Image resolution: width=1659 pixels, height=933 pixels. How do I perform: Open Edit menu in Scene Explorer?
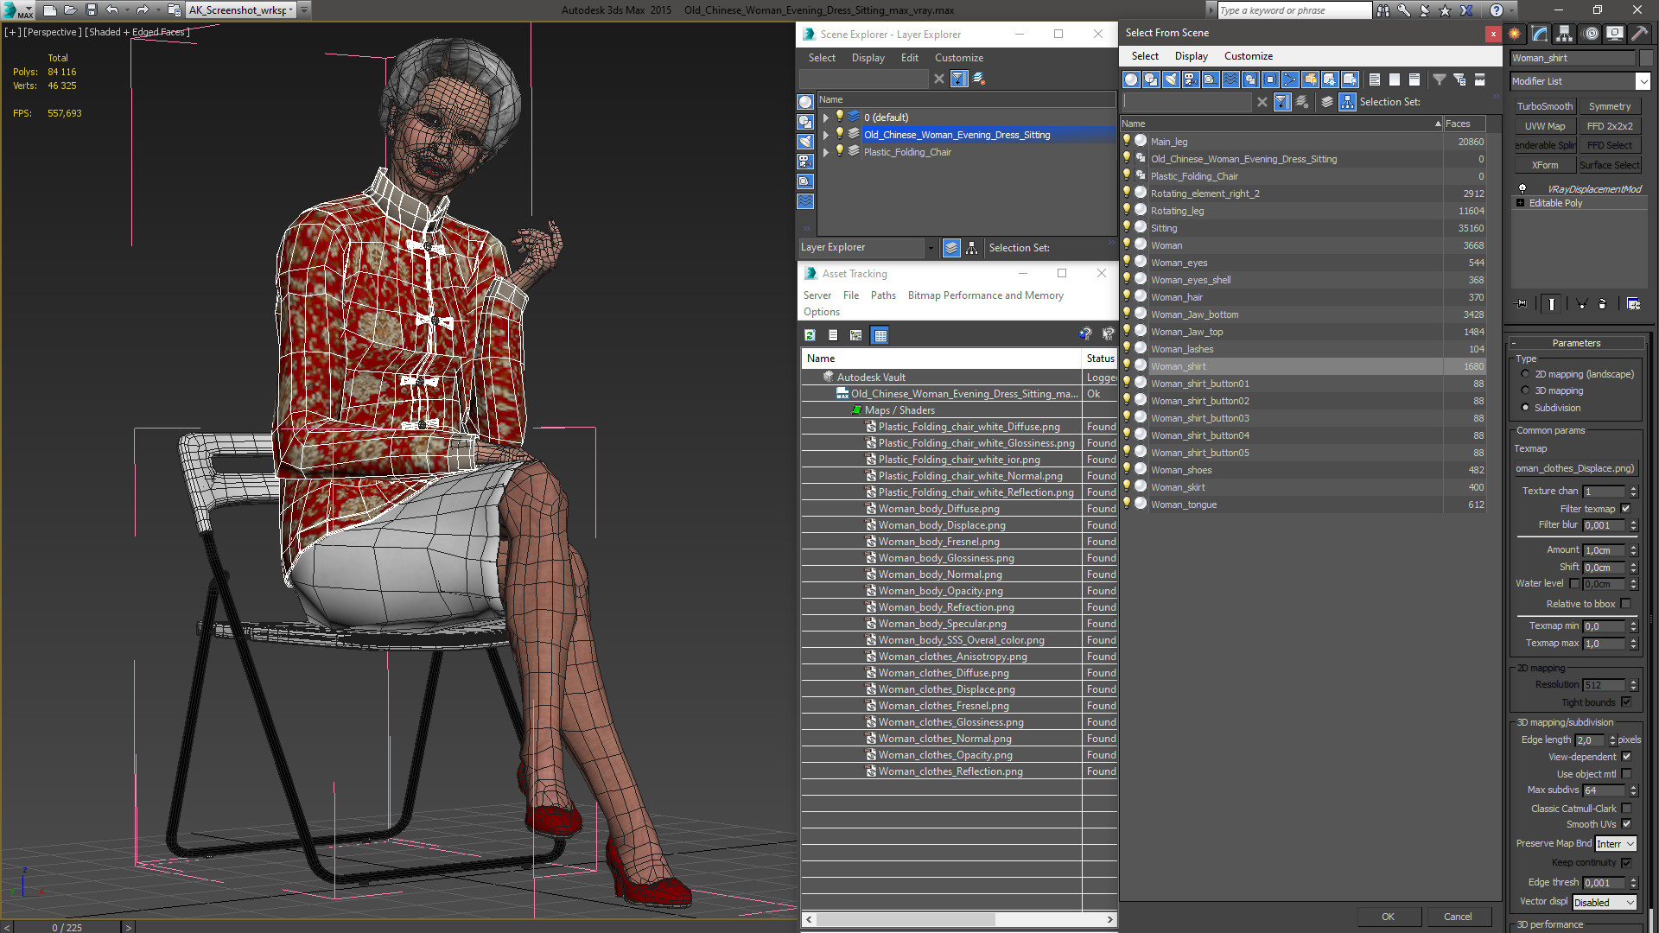tap(909, 58)
